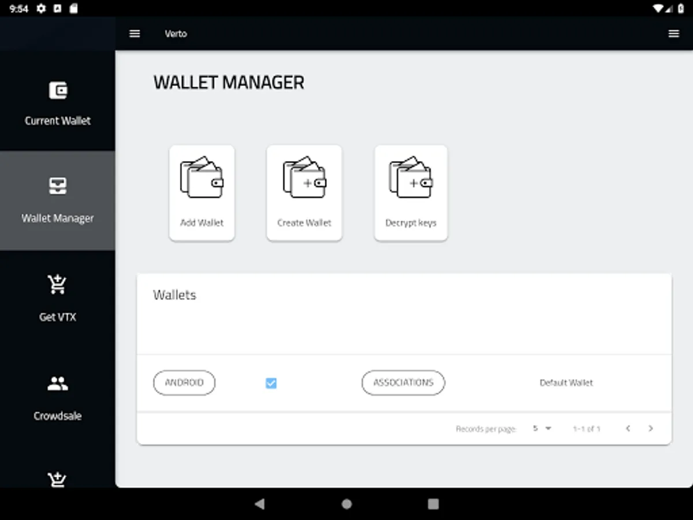
Task: Click the Add Wallet card
Action: (202, 192)
